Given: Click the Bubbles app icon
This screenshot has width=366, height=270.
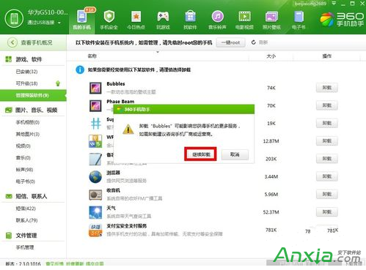Looking at the screenshot, I should click(95, 88).
